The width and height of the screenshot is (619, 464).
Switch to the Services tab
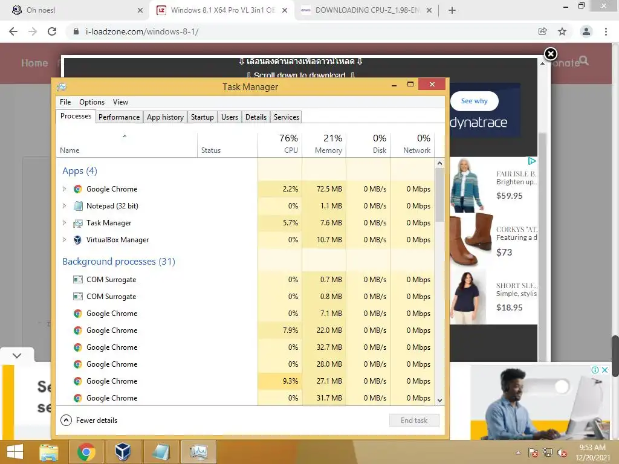pyautogui.click(x=287, y=117)
